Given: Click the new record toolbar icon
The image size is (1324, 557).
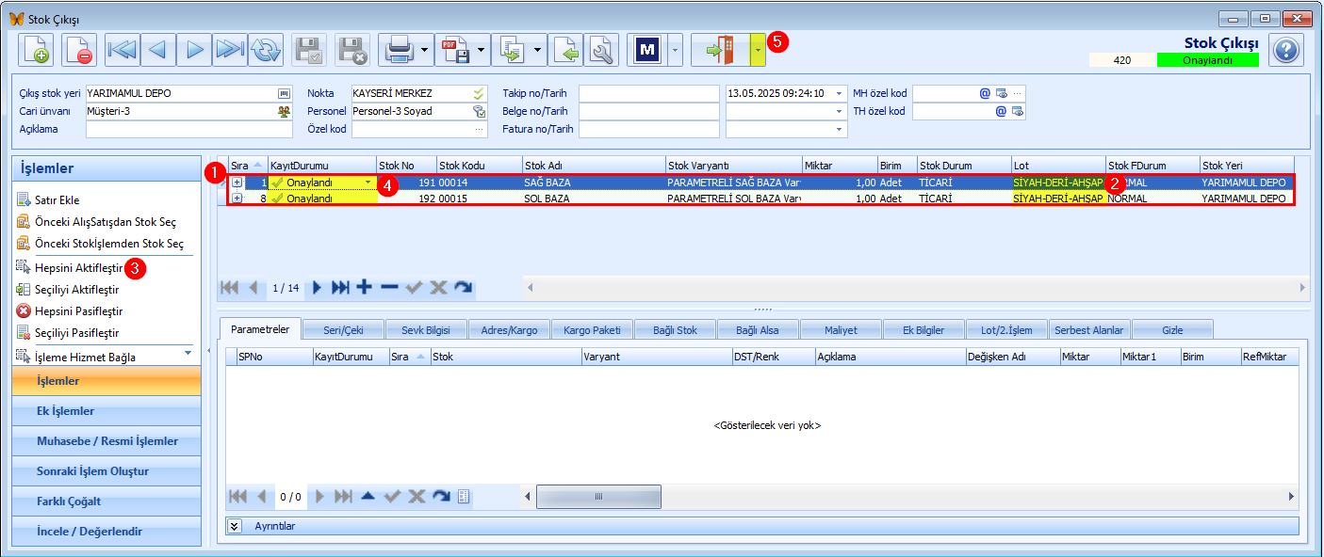Looking at the screenshot, I should [x=37, y=50].
